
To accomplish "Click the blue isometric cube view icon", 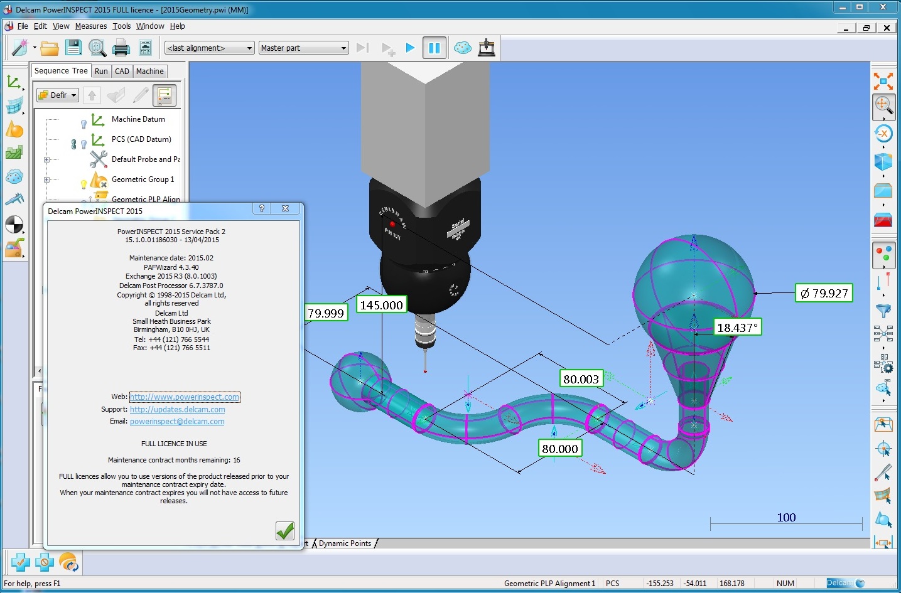I will (x=883, y=161).
